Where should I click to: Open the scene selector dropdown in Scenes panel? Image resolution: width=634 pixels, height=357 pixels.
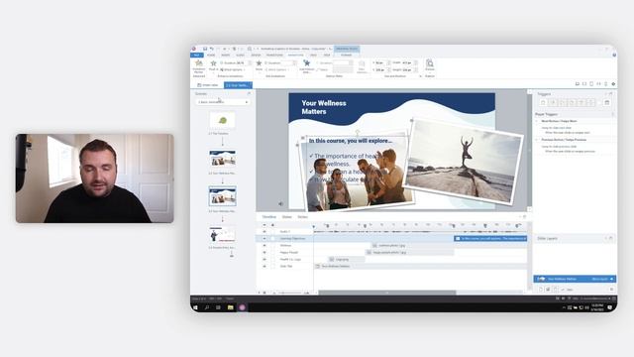(x=222, y=102)
